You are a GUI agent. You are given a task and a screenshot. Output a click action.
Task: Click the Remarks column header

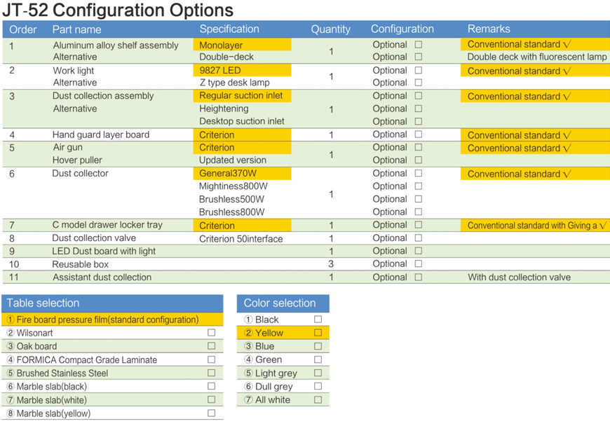pos(489,29)
